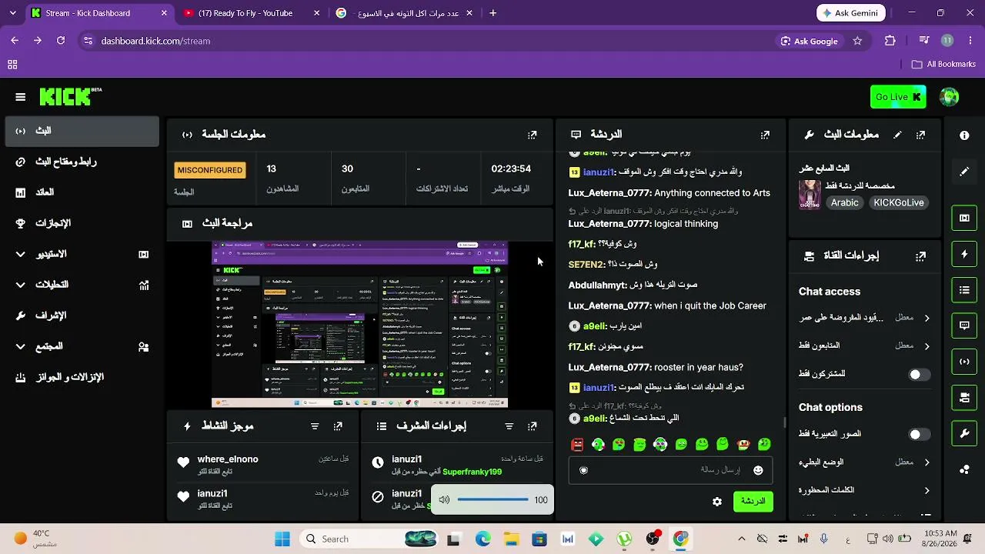The width and height of the screenshot is (985, 554).
Task: Toggle stream preview widget in right sidebar
Action: click(x=964, y=218)
